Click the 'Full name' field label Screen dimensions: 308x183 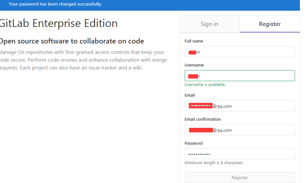[194, 41]
